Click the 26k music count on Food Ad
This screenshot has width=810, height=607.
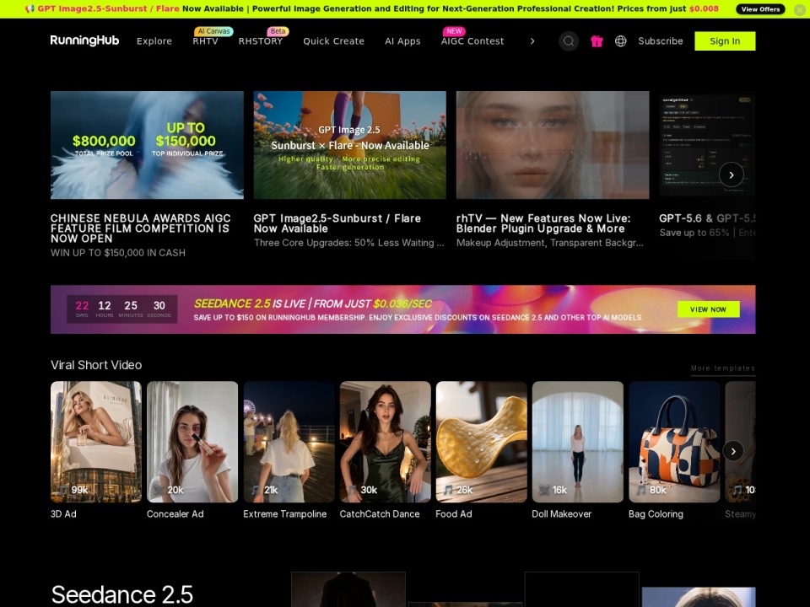pos(458,490)
